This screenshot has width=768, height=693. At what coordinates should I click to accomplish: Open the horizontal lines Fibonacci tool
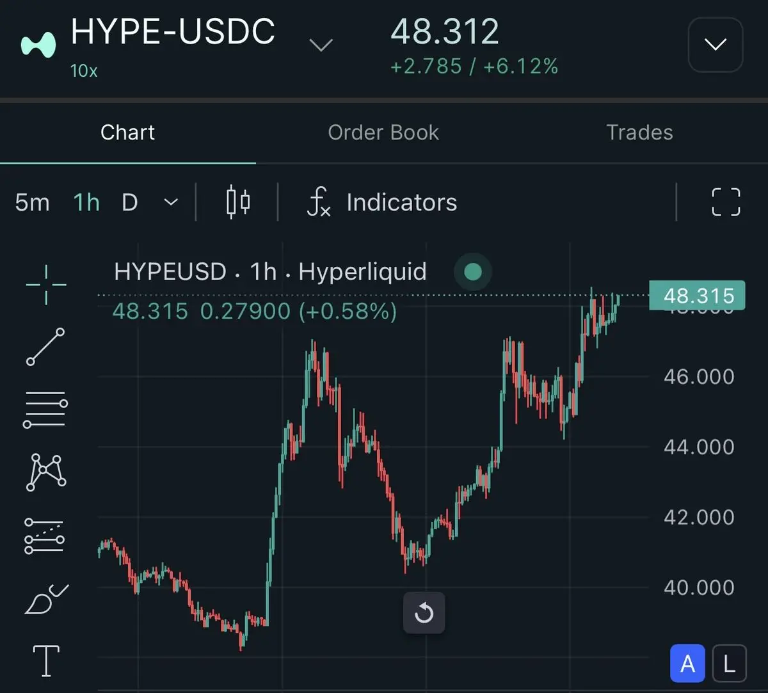point(45,410)
